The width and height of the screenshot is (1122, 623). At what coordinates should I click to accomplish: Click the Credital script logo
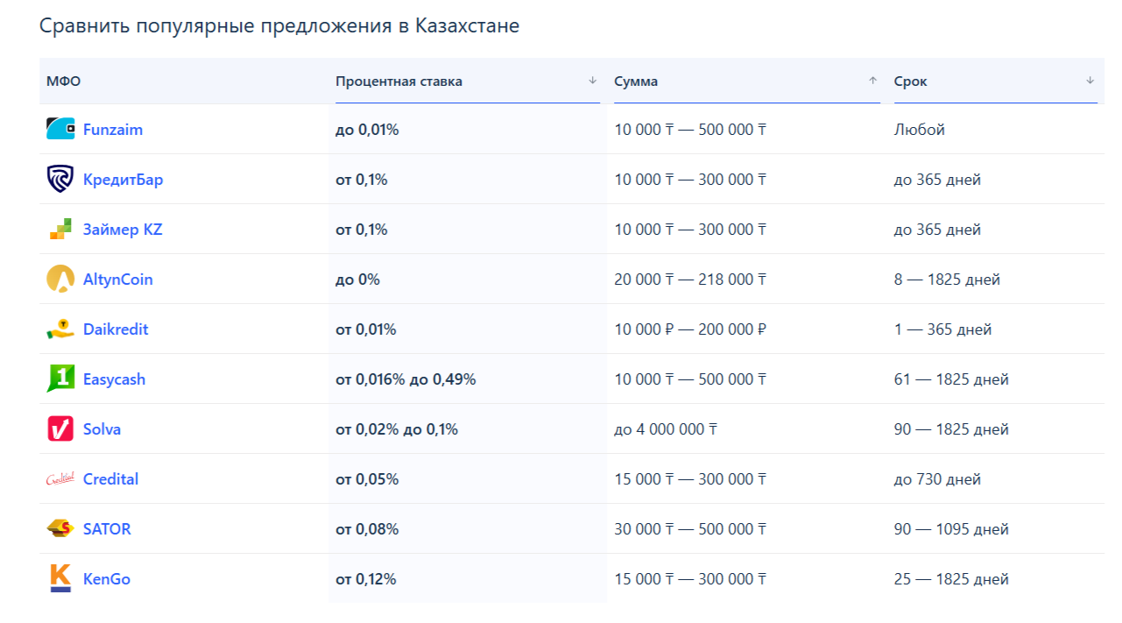60,478
